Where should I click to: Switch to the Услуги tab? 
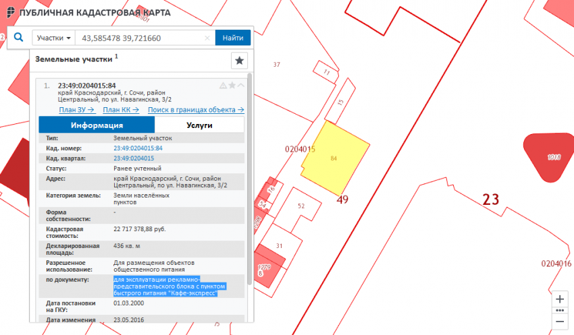click(x=199, y=125)
